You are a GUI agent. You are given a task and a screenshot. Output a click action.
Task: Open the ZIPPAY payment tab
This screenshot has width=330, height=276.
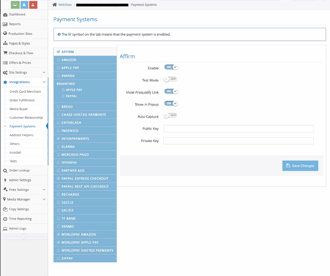tap(85, 258)
